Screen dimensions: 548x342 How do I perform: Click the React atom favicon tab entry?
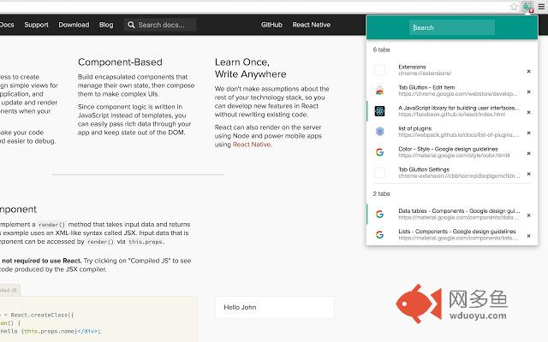pos(379,111)
